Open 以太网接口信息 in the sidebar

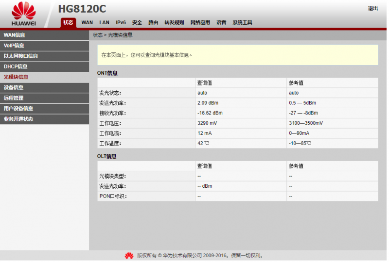[x=44, y=56]
